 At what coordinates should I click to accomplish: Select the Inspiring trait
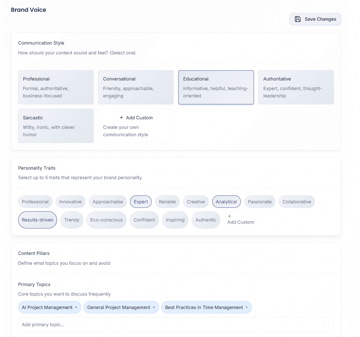tap(175, 220)
